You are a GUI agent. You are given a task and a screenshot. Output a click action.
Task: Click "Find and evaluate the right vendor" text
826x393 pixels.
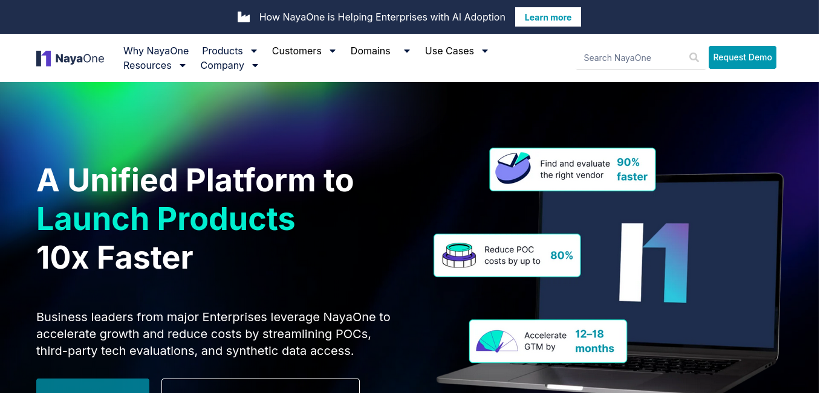(575, 170)
